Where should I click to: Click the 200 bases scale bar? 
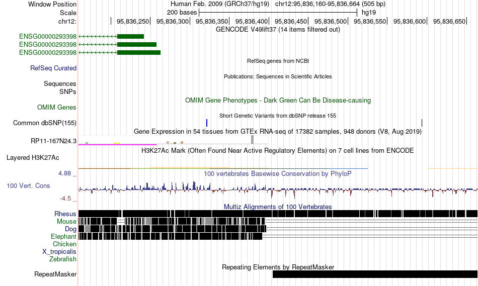click(x=278, y=13)
